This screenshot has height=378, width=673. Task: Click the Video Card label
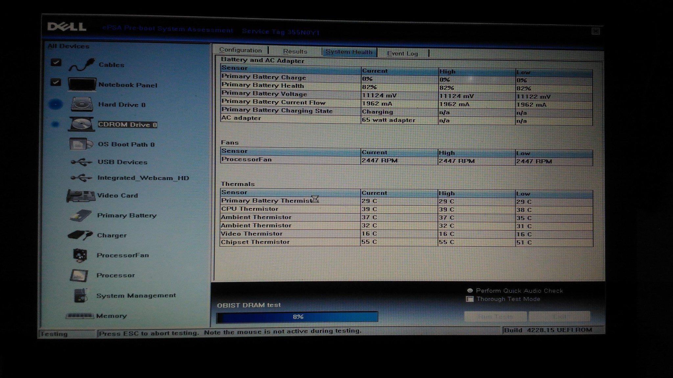pyautogui.click(x=117, y=196)
